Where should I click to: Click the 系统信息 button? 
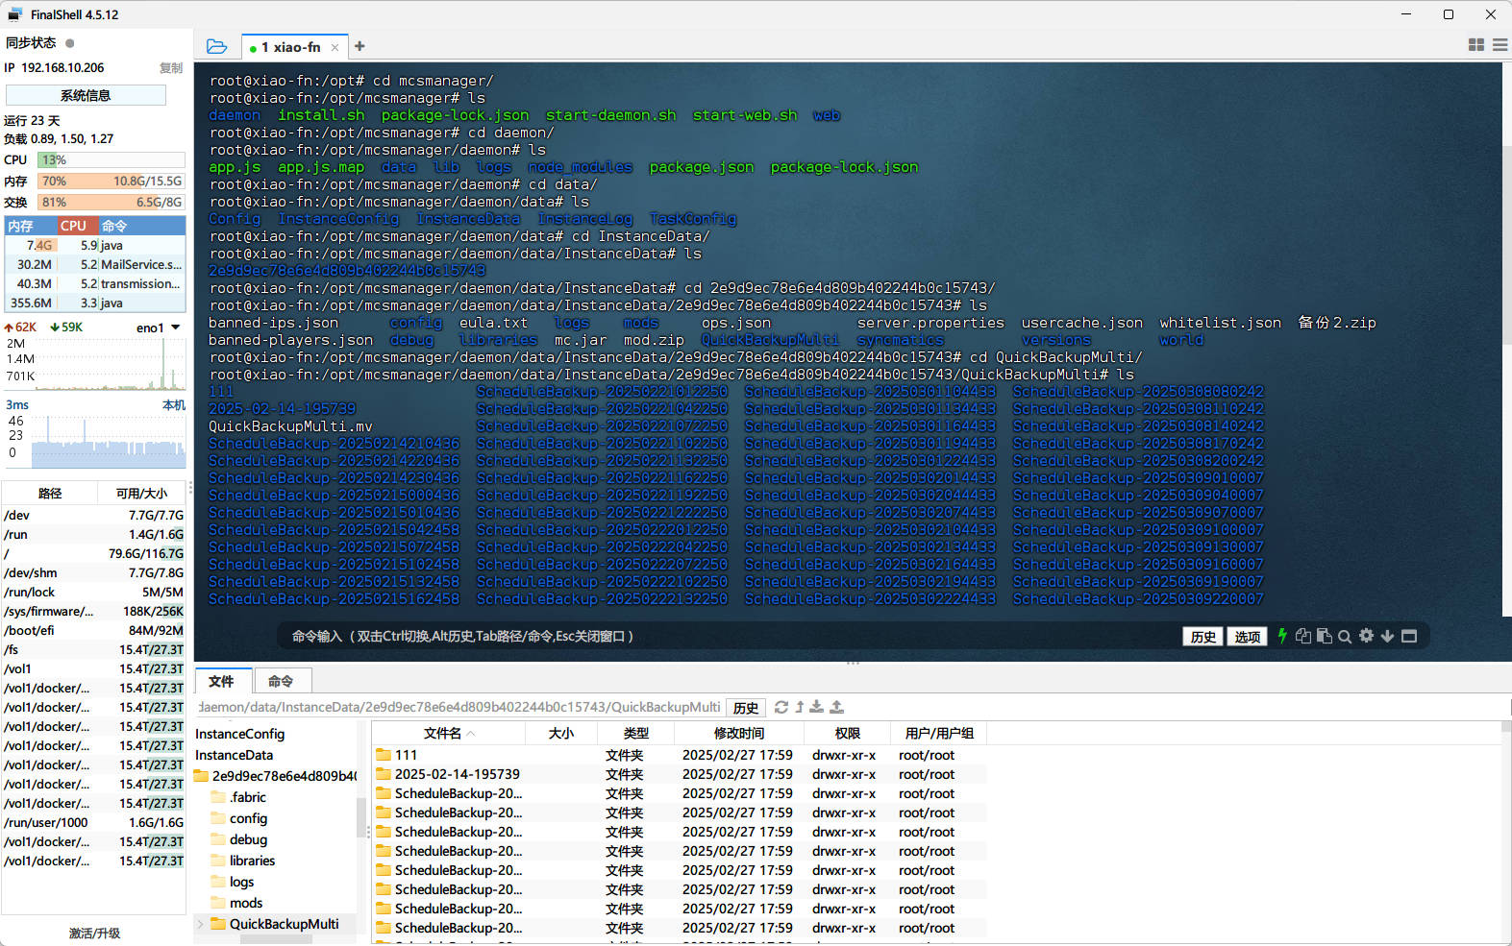[x=86, y=95]
